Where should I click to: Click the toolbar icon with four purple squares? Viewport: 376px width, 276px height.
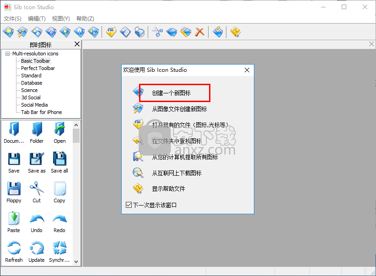click(51, 32)
